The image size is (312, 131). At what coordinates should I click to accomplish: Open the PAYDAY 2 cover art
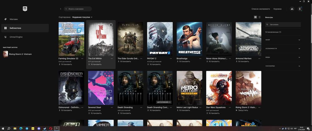pyautogui.click(x=160, y=39)
